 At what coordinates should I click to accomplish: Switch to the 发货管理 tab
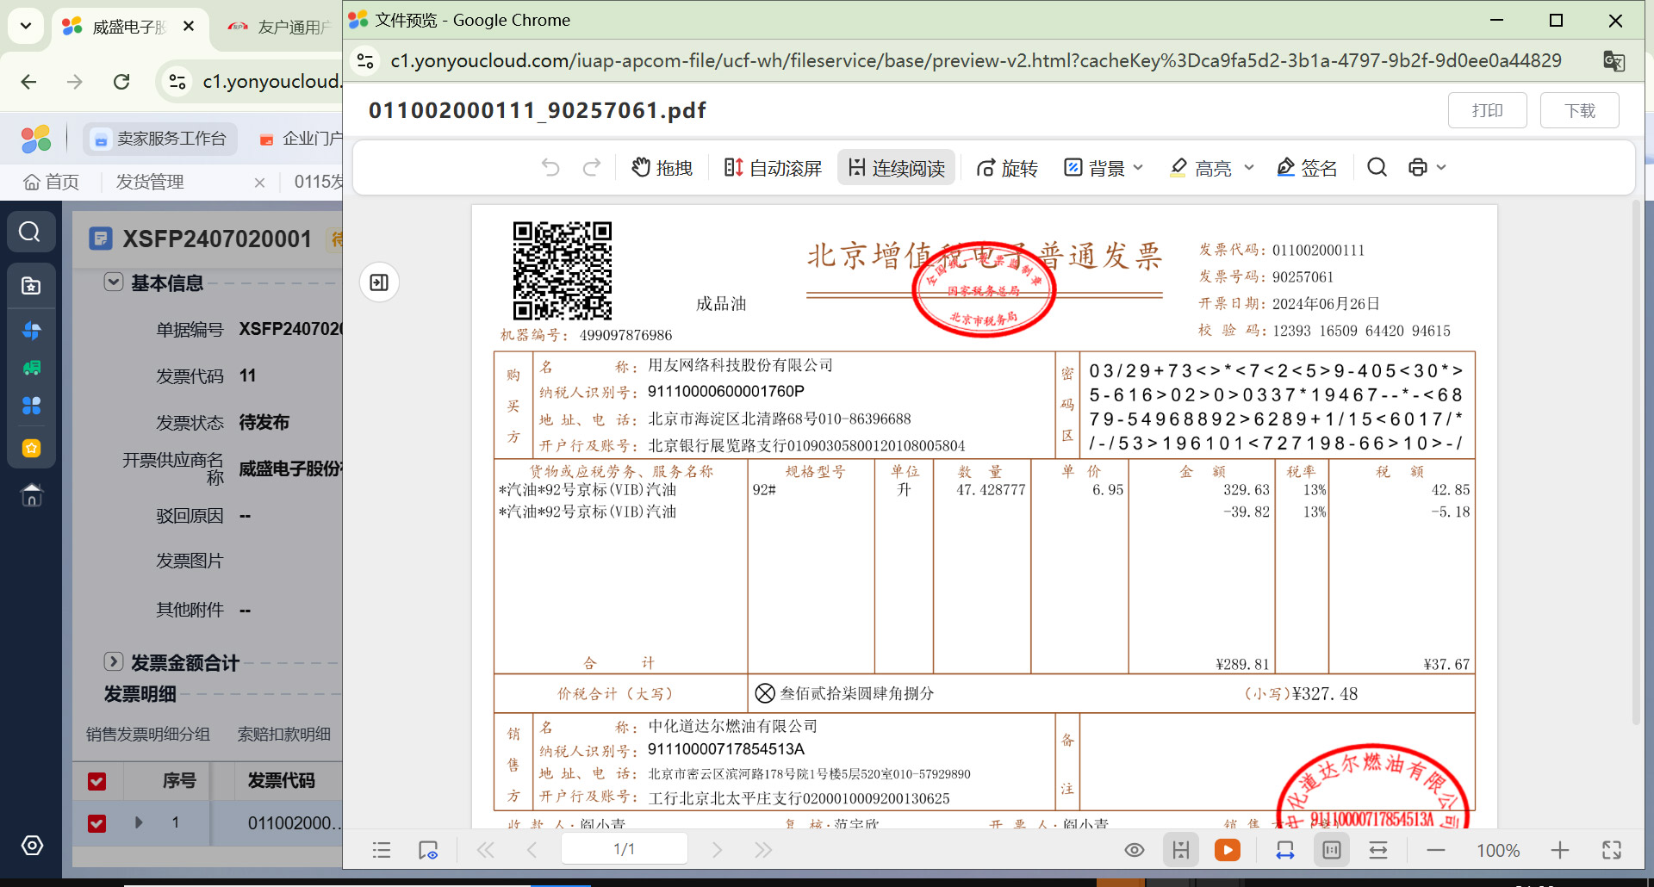(150, 182)
